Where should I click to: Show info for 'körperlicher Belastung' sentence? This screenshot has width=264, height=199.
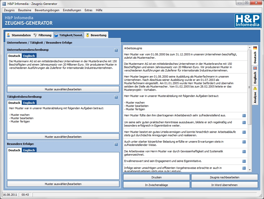[244, 142]
